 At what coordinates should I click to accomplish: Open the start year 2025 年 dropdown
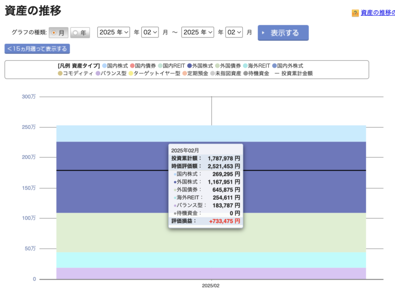click(114, 32)
